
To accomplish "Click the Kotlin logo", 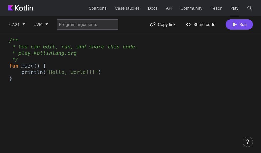I will 21,8.
